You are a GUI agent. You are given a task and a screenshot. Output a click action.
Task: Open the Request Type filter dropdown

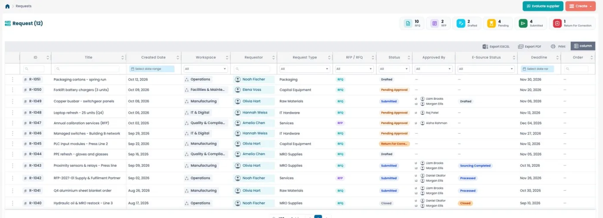pos(305,69)
